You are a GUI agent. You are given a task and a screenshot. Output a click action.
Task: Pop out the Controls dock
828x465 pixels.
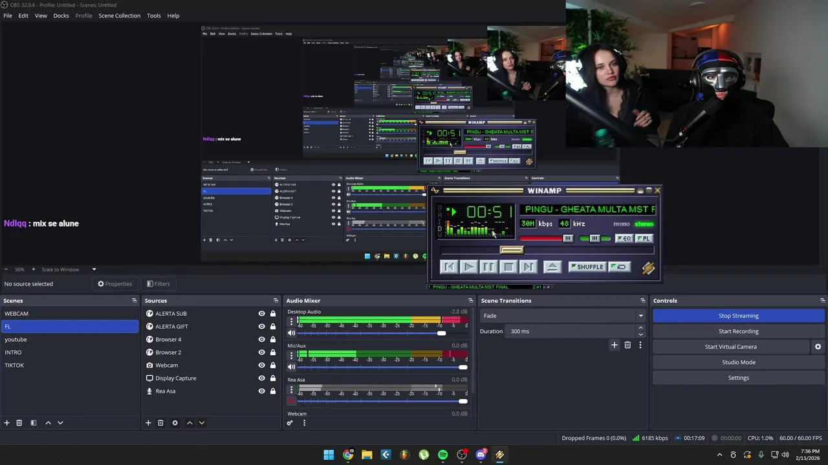click(822, 301)
